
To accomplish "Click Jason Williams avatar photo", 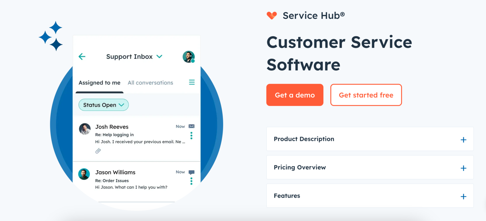I will click(84, 174).
